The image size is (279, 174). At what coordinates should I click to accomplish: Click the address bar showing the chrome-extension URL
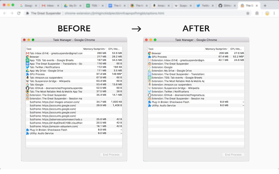(x=136, y=13)
